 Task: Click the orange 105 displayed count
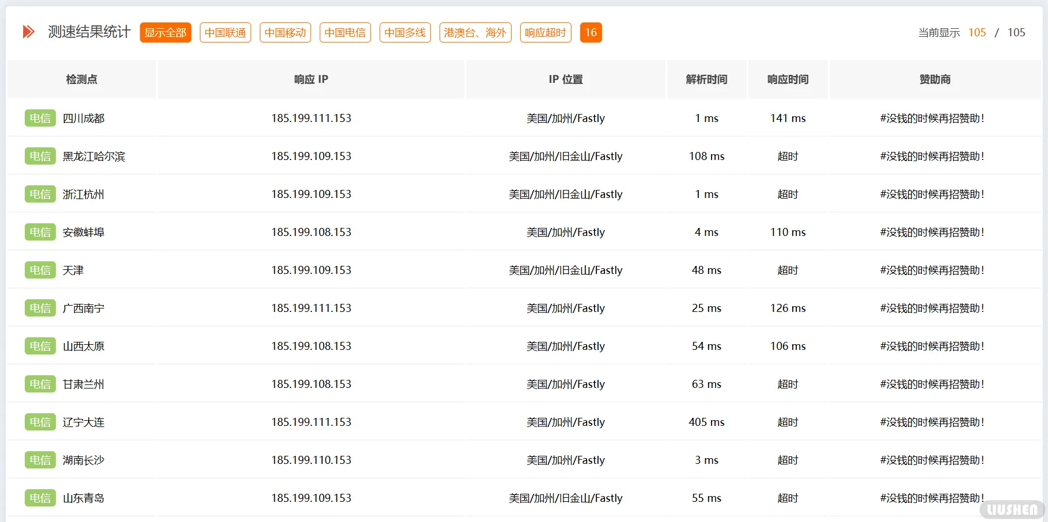[x=977, y=33]
